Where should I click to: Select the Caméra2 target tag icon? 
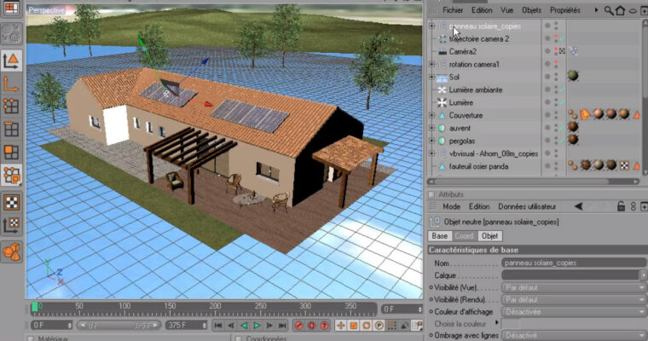(x=573, y=51)
